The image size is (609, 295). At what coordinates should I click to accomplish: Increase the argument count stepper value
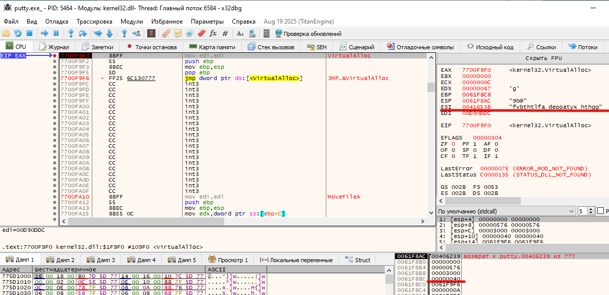(592, 209)
